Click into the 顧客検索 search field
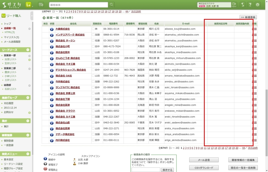268x172 pixels. 79,5
